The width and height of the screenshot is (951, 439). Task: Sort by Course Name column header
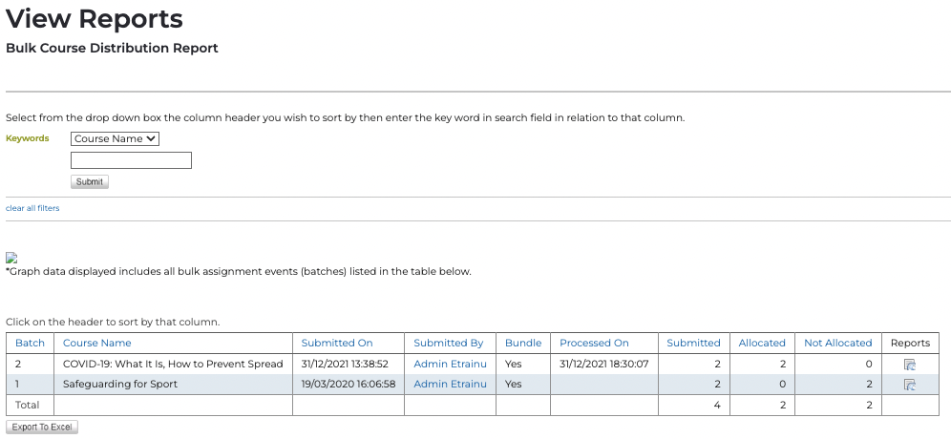point(96,343)
